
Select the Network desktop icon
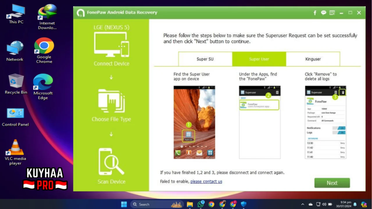[15, 51]
